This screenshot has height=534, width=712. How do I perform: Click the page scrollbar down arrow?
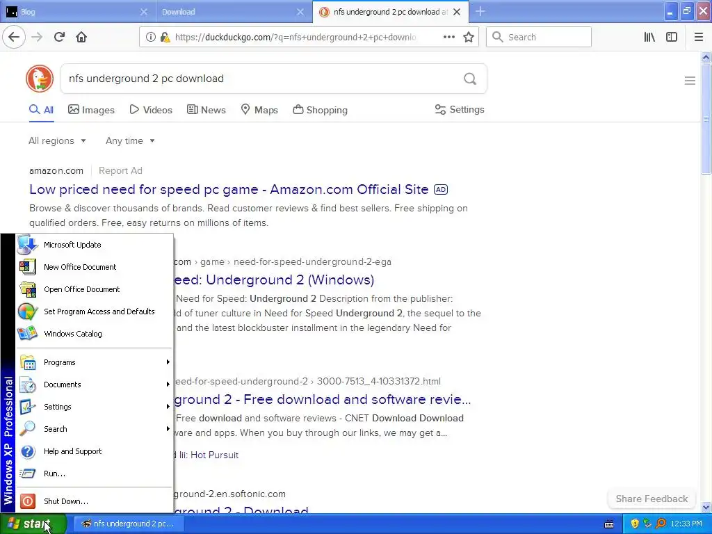click(x=706, y=507)
